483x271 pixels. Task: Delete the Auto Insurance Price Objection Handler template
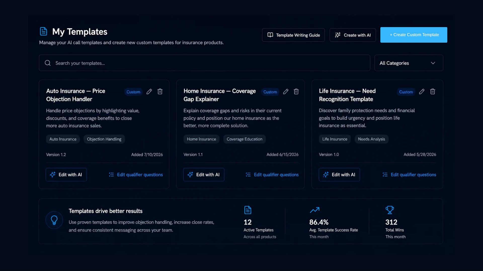point(160,92)
